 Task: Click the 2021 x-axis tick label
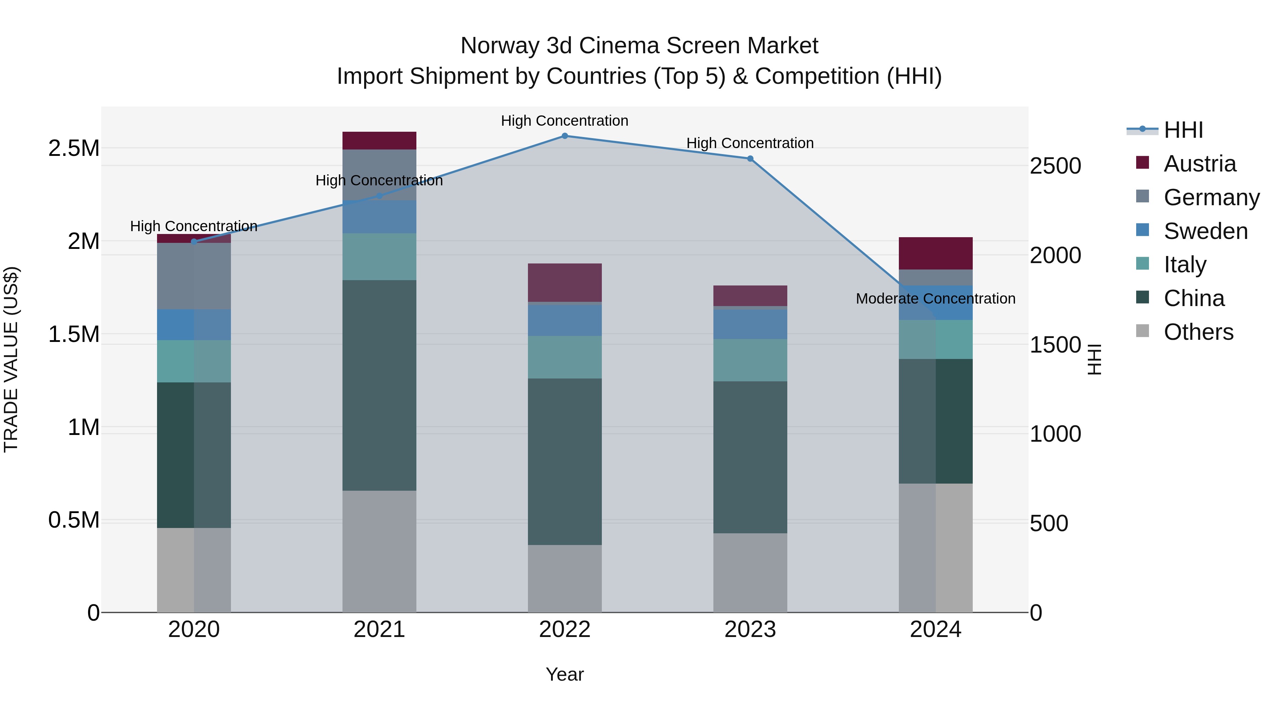379,630
